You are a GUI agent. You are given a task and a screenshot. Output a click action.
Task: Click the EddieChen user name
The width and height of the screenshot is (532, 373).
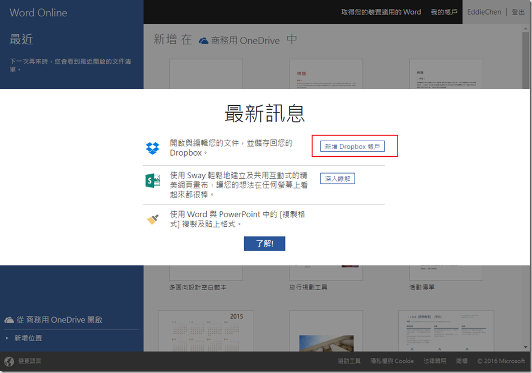click(484, 12)
